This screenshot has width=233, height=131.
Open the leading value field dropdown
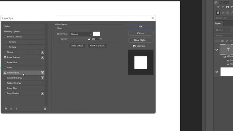(224, 2)
